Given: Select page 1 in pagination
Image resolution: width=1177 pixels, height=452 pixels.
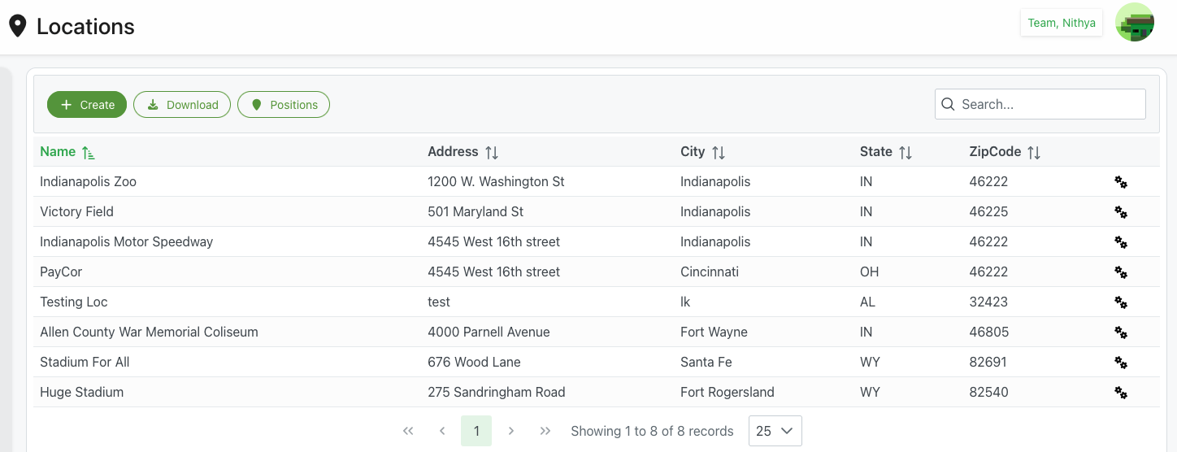Looking at the screenshot, I should pos(476,431).
